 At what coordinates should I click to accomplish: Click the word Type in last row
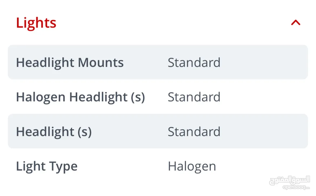click(x=63, y=167)
